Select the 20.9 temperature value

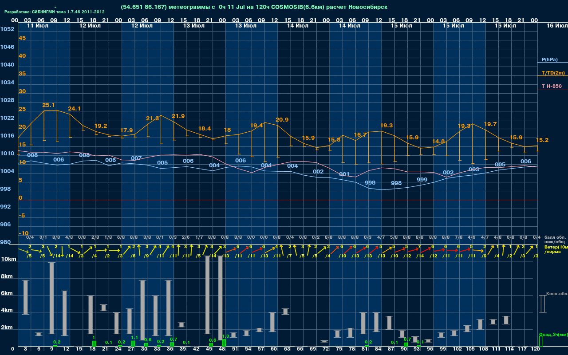282,120
